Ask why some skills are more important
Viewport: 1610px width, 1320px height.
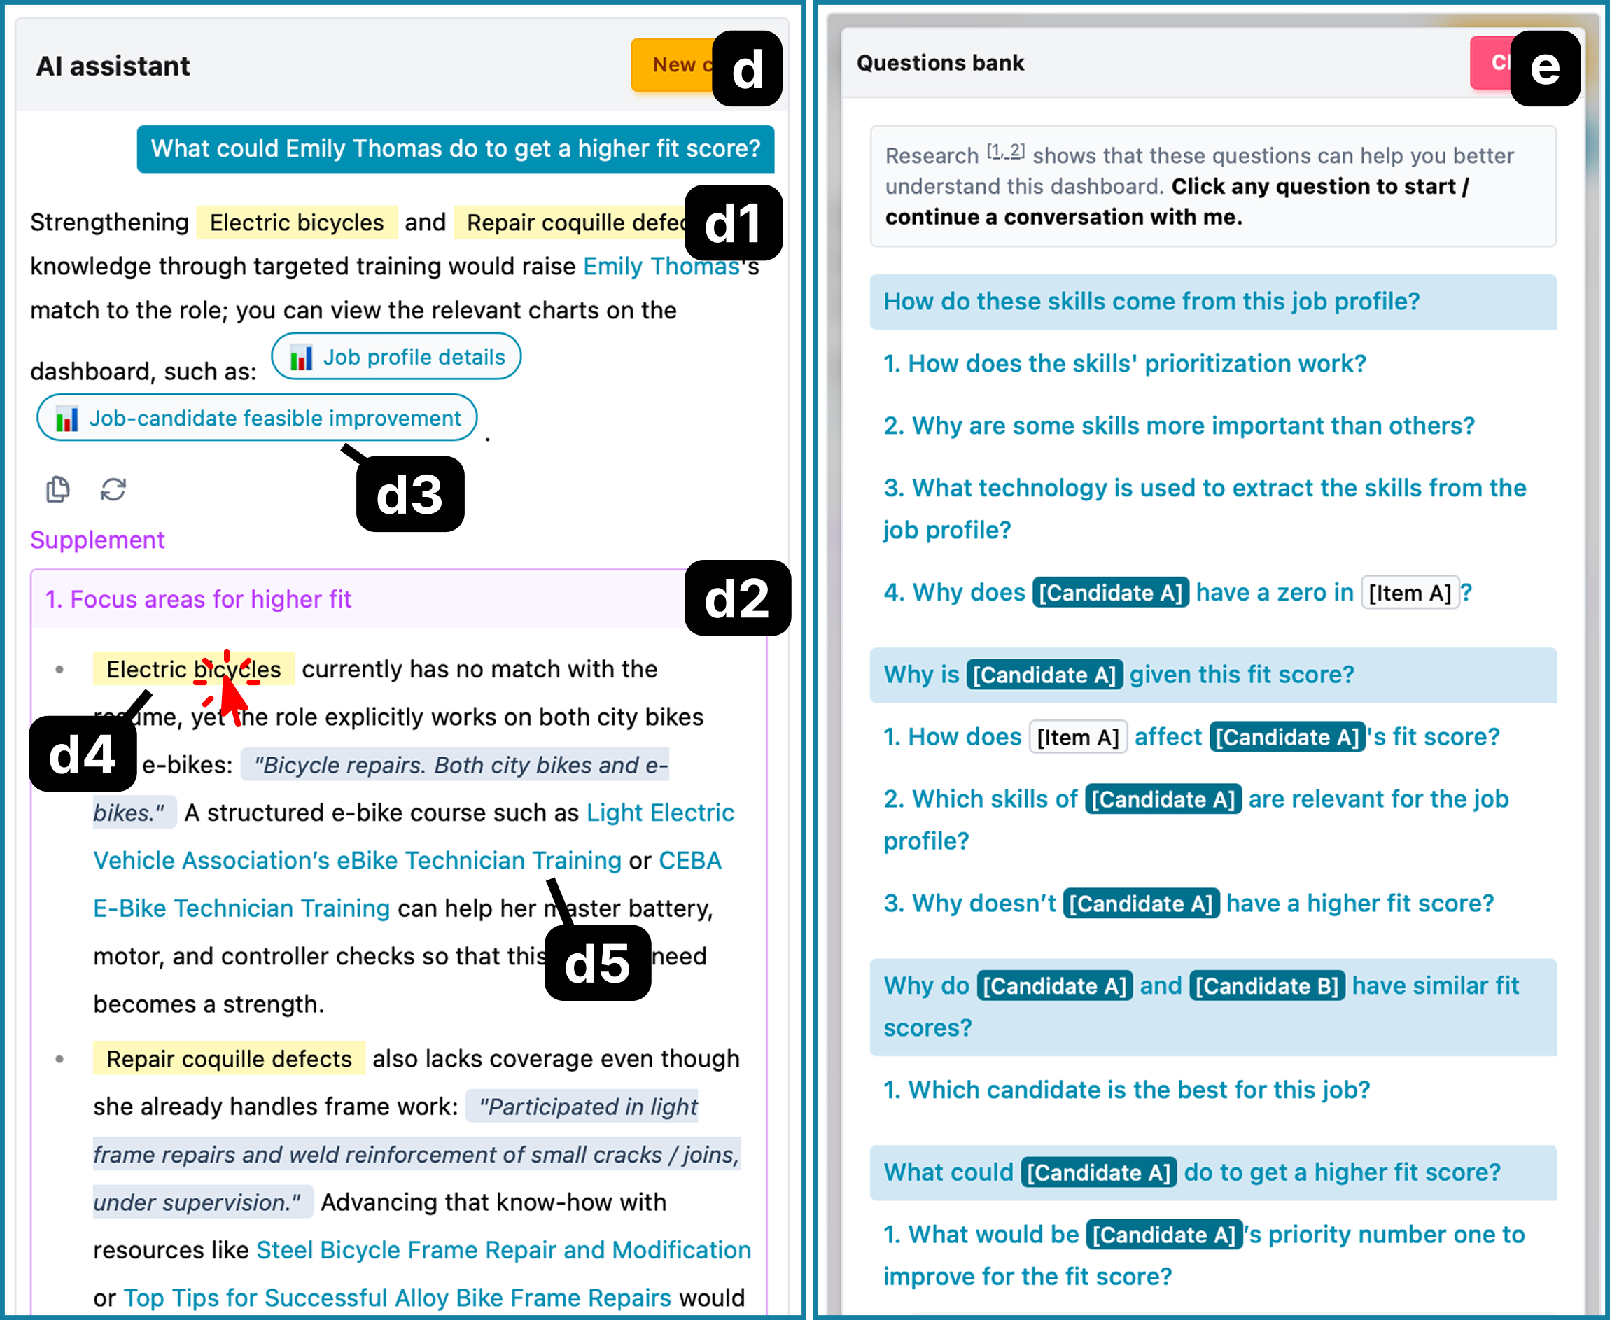pyautogui.click(x=1179, y=426)
